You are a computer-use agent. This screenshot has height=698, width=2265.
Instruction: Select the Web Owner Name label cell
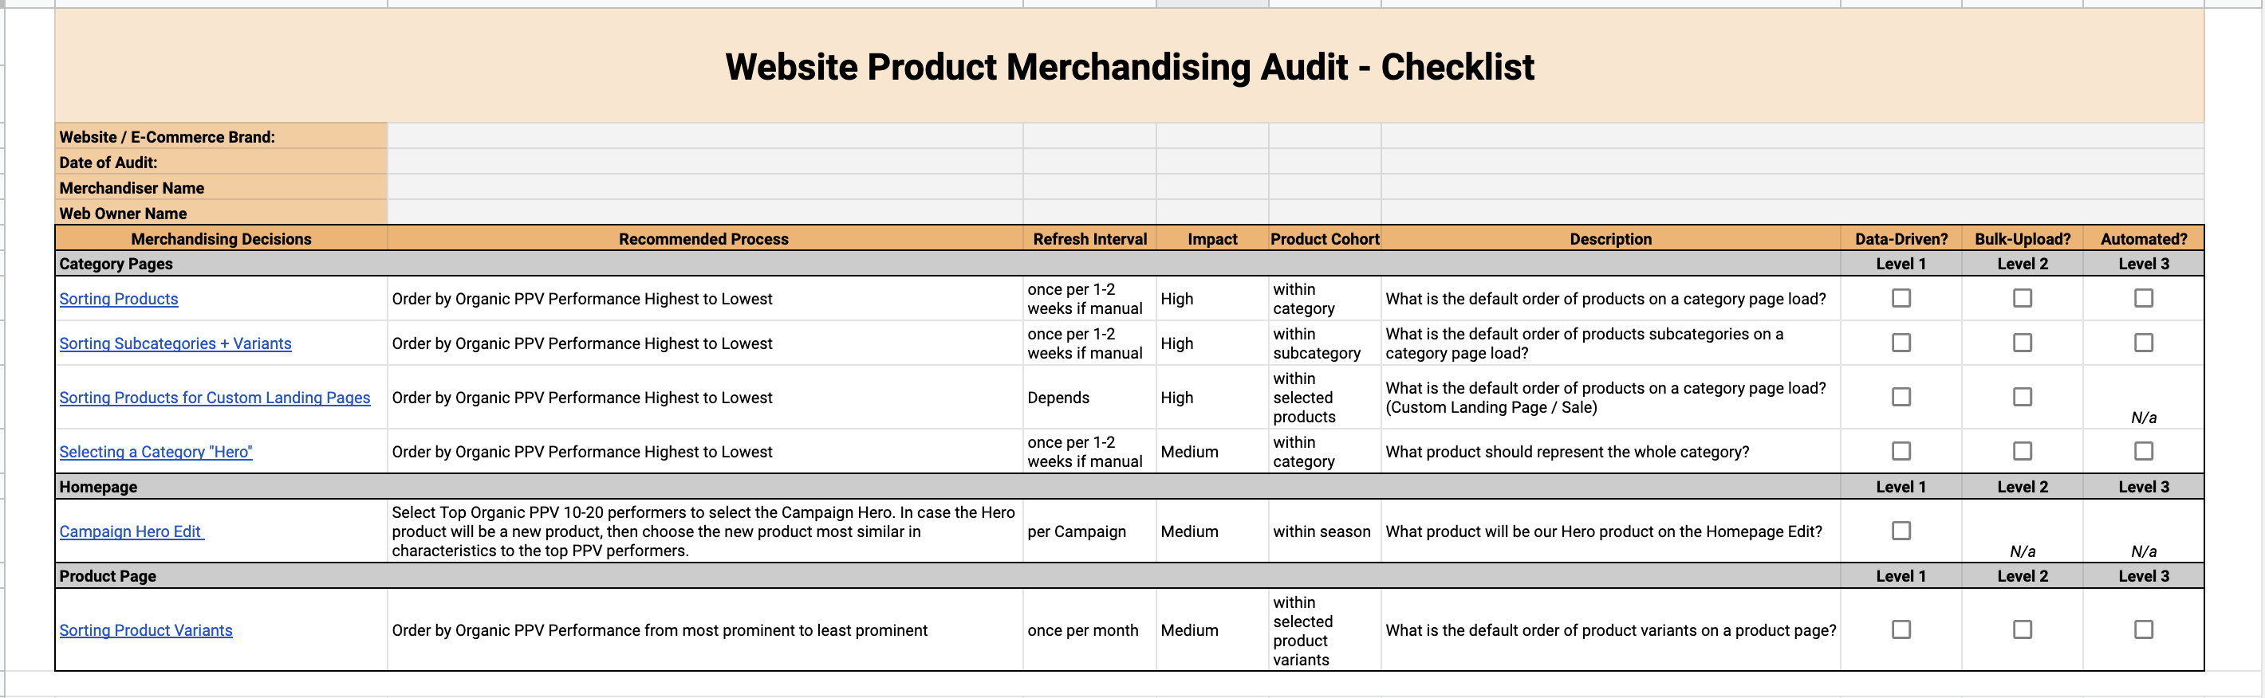click(x=222, y=213)
